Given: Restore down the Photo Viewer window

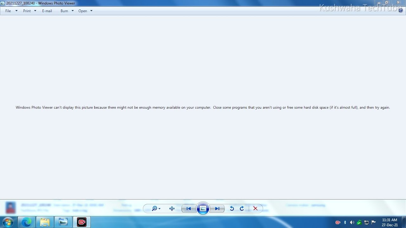Looking at the screenshot, I should [387, 3].
